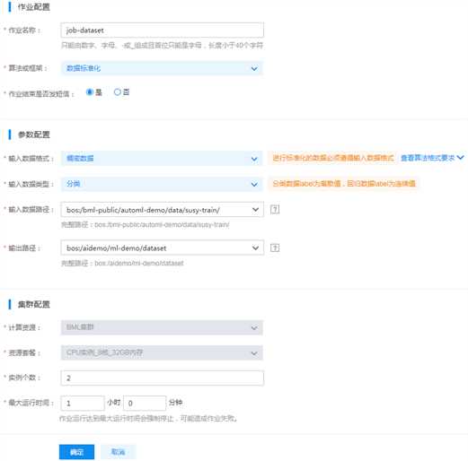The image size is (468, 461).
Task: Open the 计算资源 dropdown showing BML集群
Action: [162, 327]
